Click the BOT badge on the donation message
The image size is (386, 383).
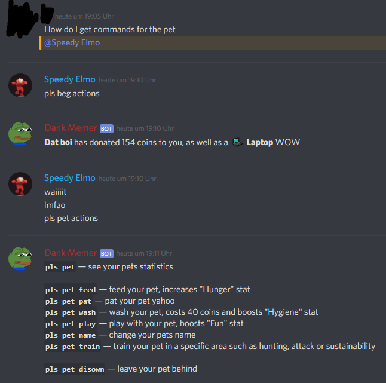tap(106, 128)
